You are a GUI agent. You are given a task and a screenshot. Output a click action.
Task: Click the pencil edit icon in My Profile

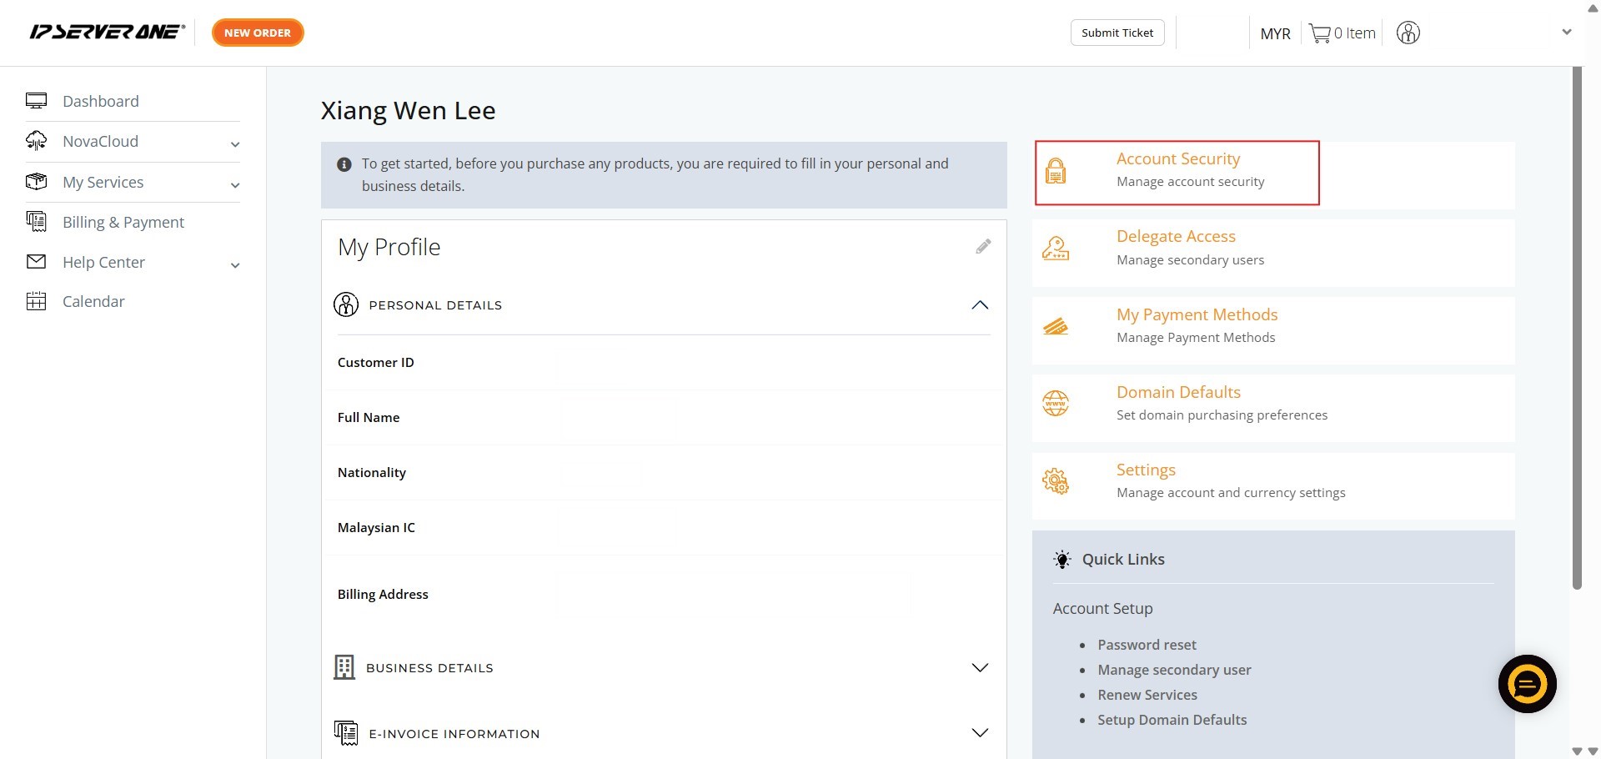[983, 246]
